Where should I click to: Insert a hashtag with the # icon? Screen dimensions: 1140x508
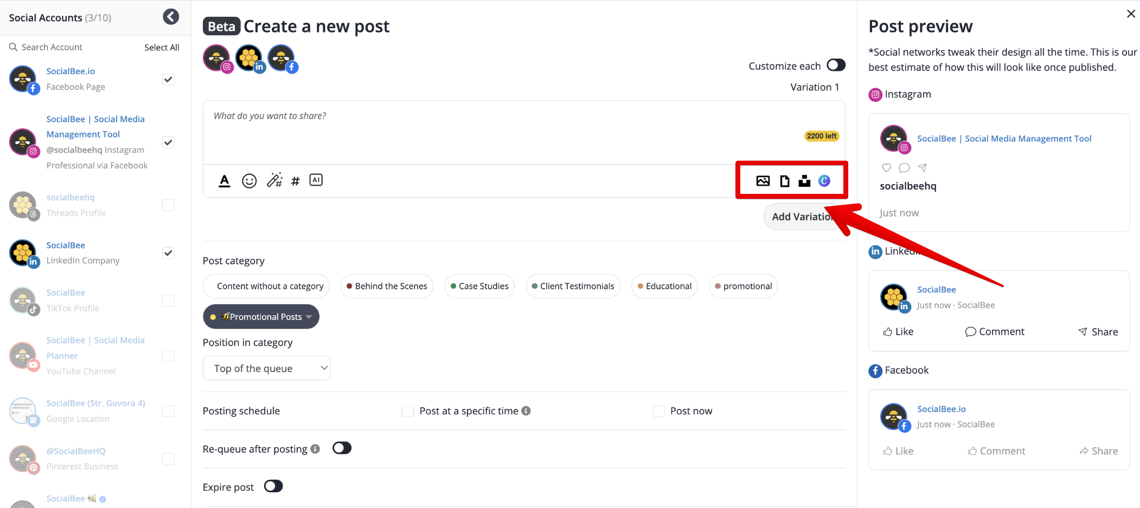296,181
